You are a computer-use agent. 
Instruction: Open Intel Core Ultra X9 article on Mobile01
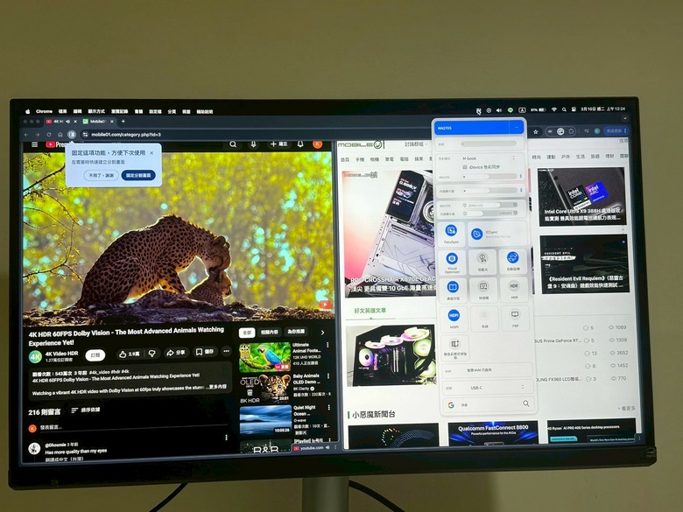point(582,195)
